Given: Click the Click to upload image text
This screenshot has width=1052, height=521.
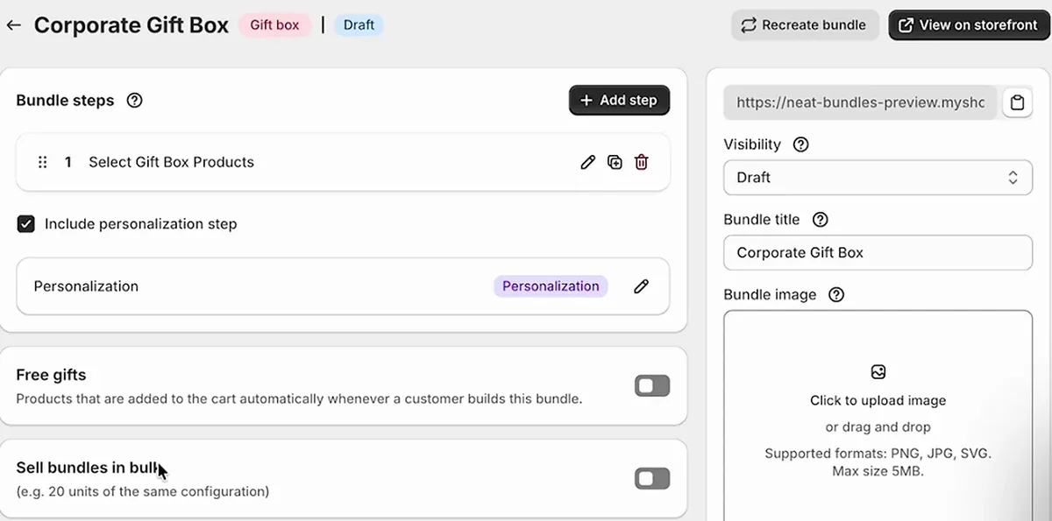Looking at the screenshot, I should 878,401.
